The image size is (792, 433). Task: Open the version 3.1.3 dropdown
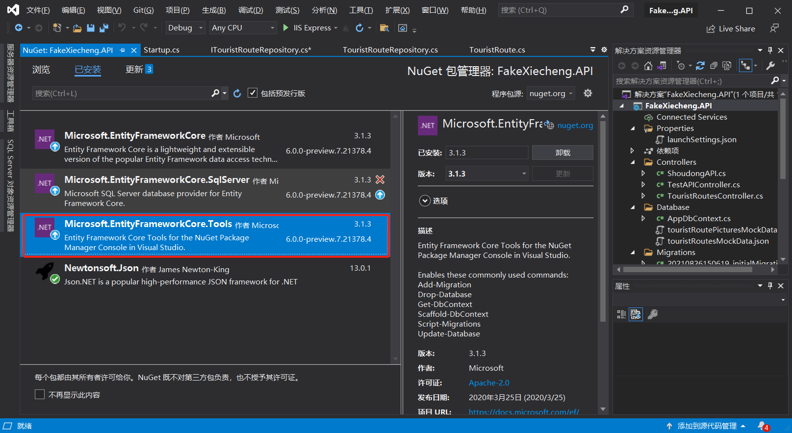[x=487, y=174]
